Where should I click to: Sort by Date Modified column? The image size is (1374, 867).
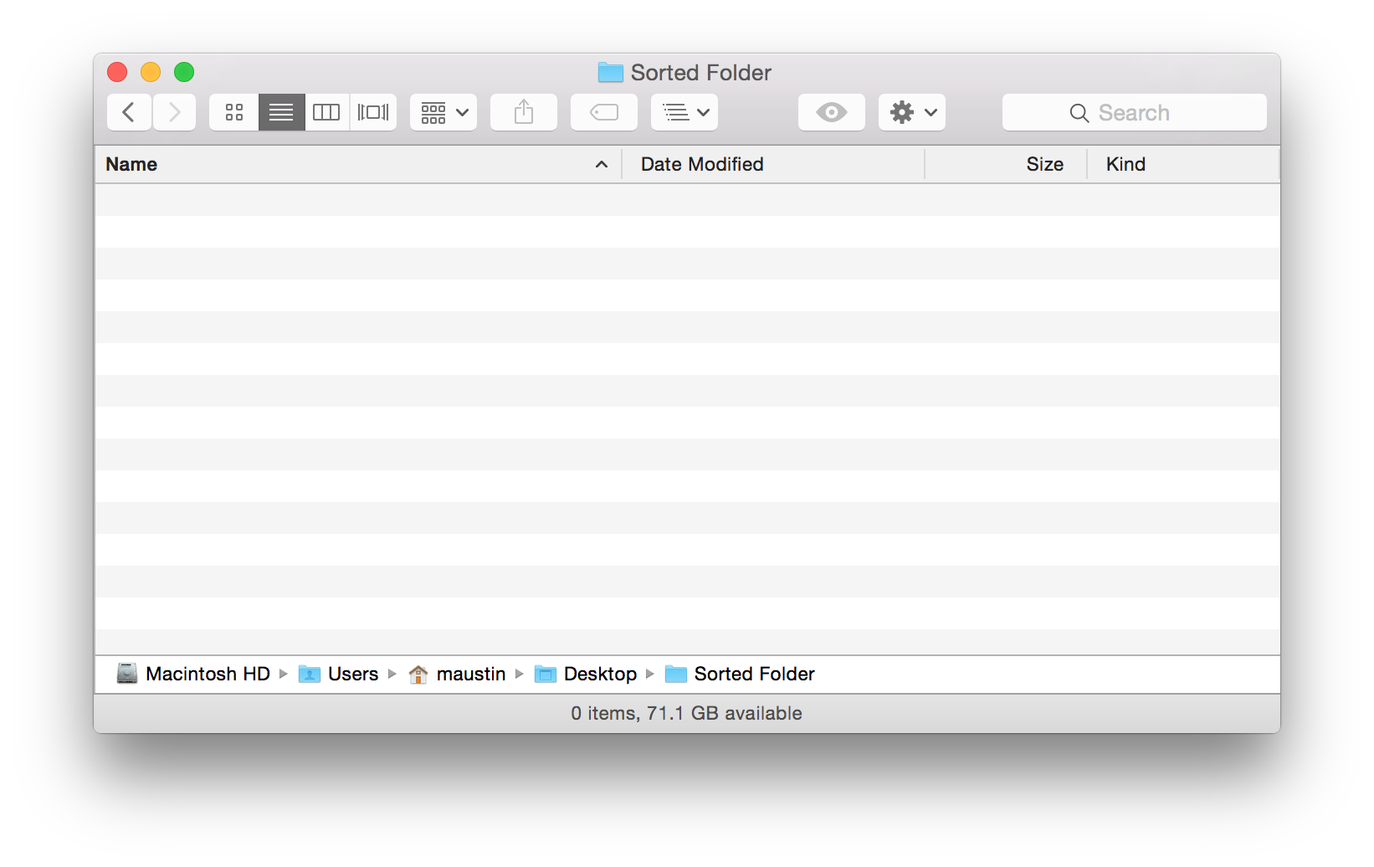[773, 164]
